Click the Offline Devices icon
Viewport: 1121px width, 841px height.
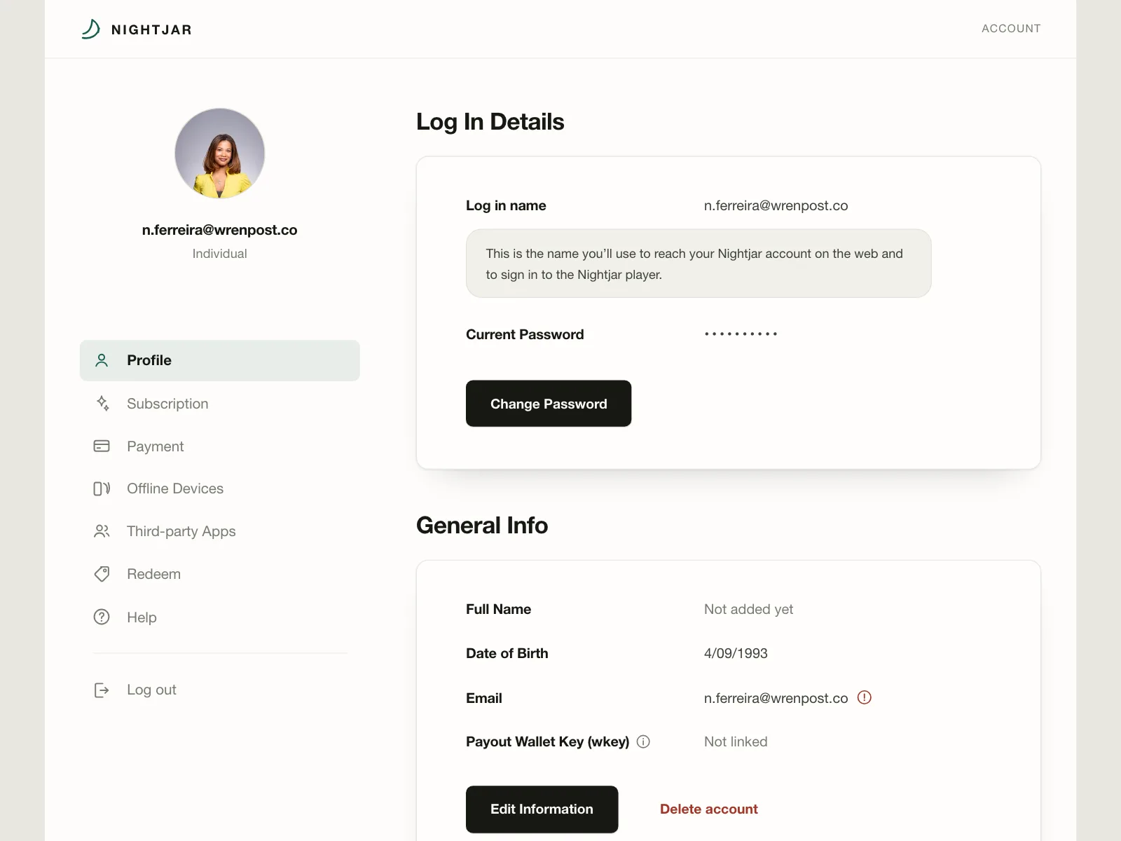coord(102,488)
